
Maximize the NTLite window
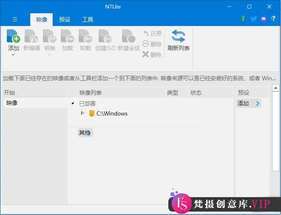point(249,7)
